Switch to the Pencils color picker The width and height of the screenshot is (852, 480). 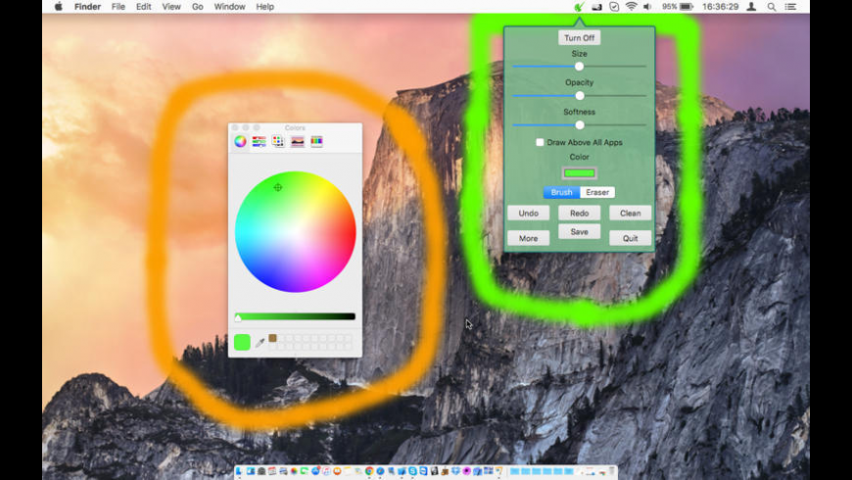click(x=316, y=141)
